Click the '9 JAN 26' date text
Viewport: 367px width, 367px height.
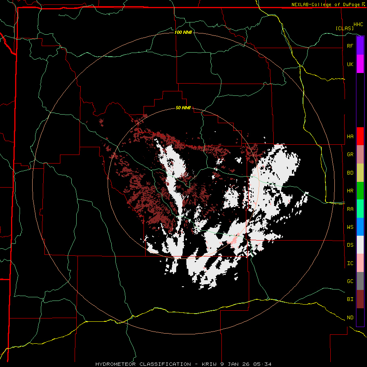pyautogui.click(x=235, y=364)
